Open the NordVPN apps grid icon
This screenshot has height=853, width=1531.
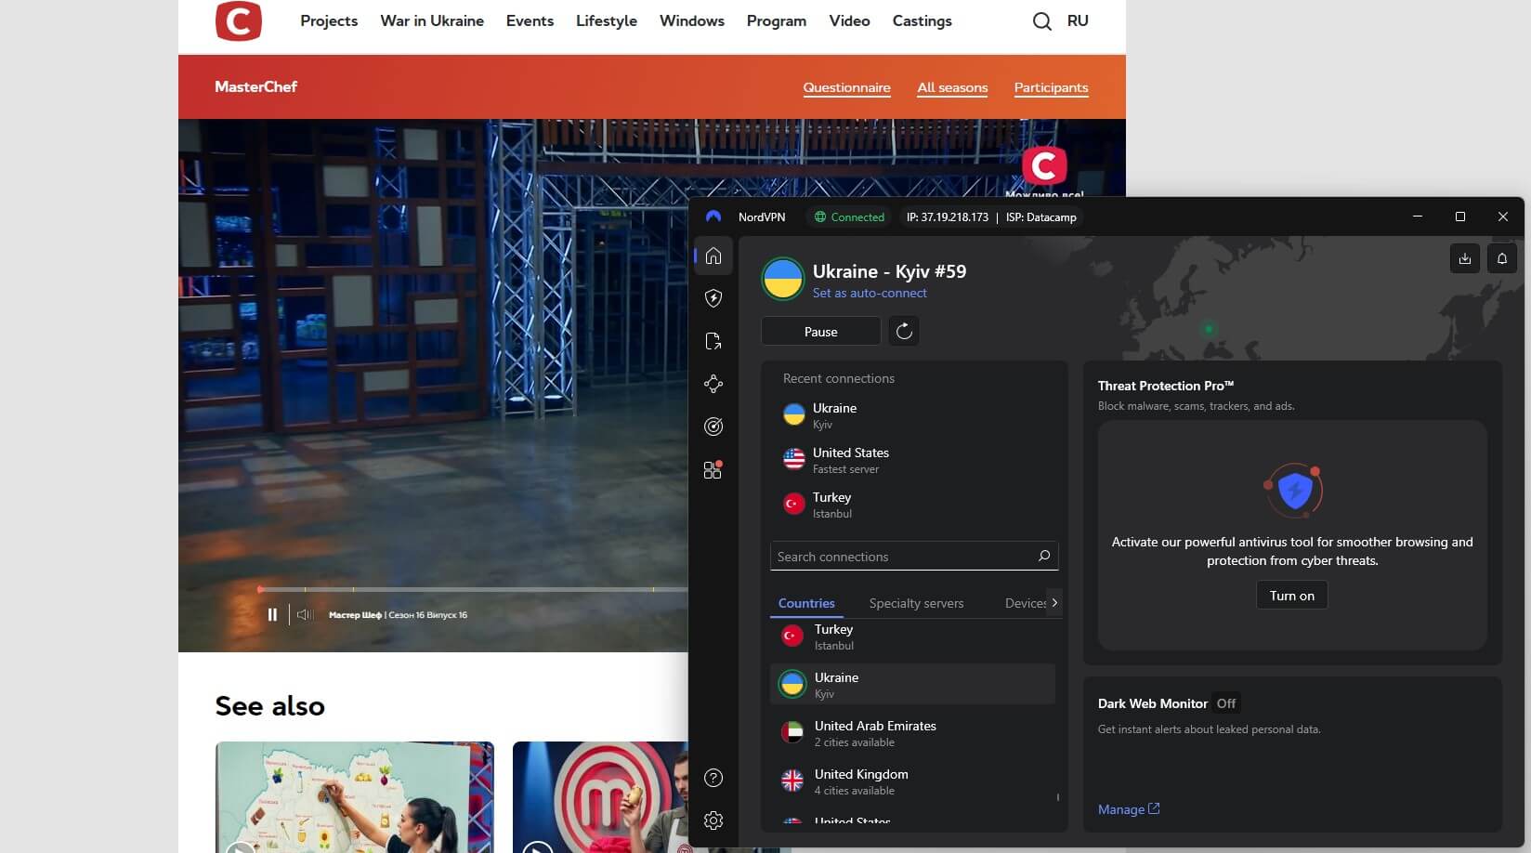pyautogui.click(x=713, y=469)
